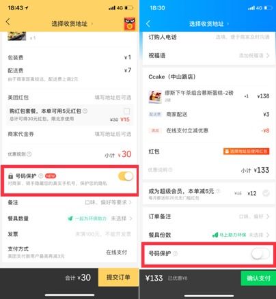Open the Ccake cake product thumbnail
276x299 pixels.
(x=155, y=96)
